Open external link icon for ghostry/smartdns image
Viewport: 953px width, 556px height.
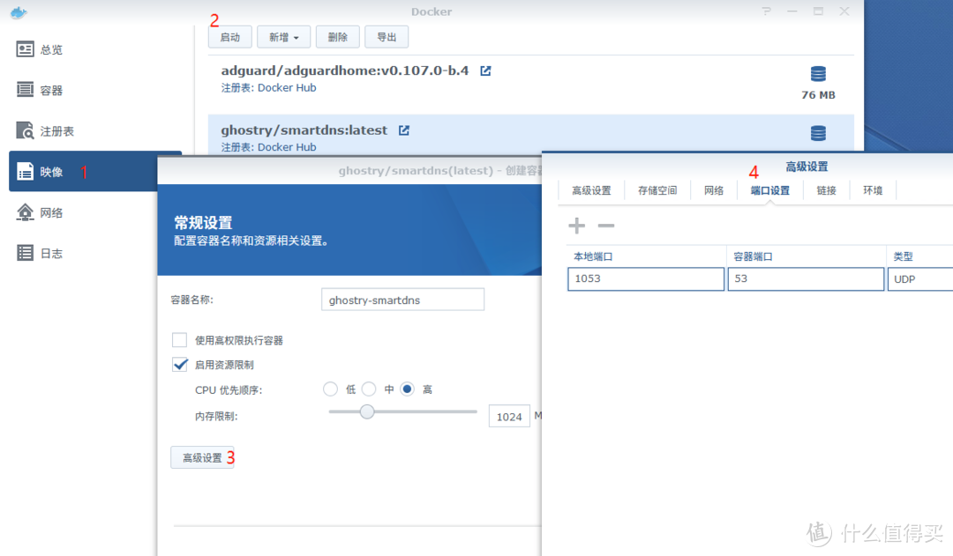[404, 130]
